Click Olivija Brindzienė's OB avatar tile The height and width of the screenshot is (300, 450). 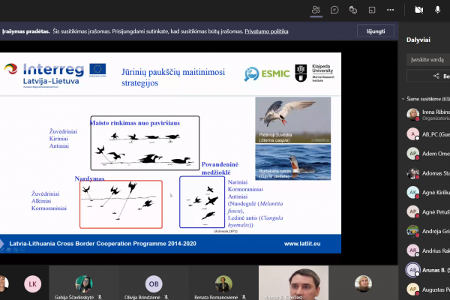[x=154, y=283]
